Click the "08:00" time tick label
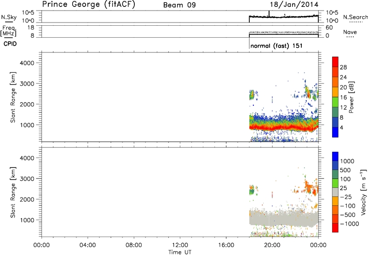The width and height of the screenshot is (368, 255). click(134, 245)
